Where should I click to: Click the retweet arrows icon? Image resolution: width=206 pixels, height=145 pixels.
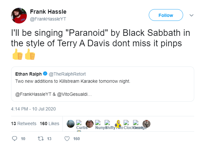click(x=41, y=138)
